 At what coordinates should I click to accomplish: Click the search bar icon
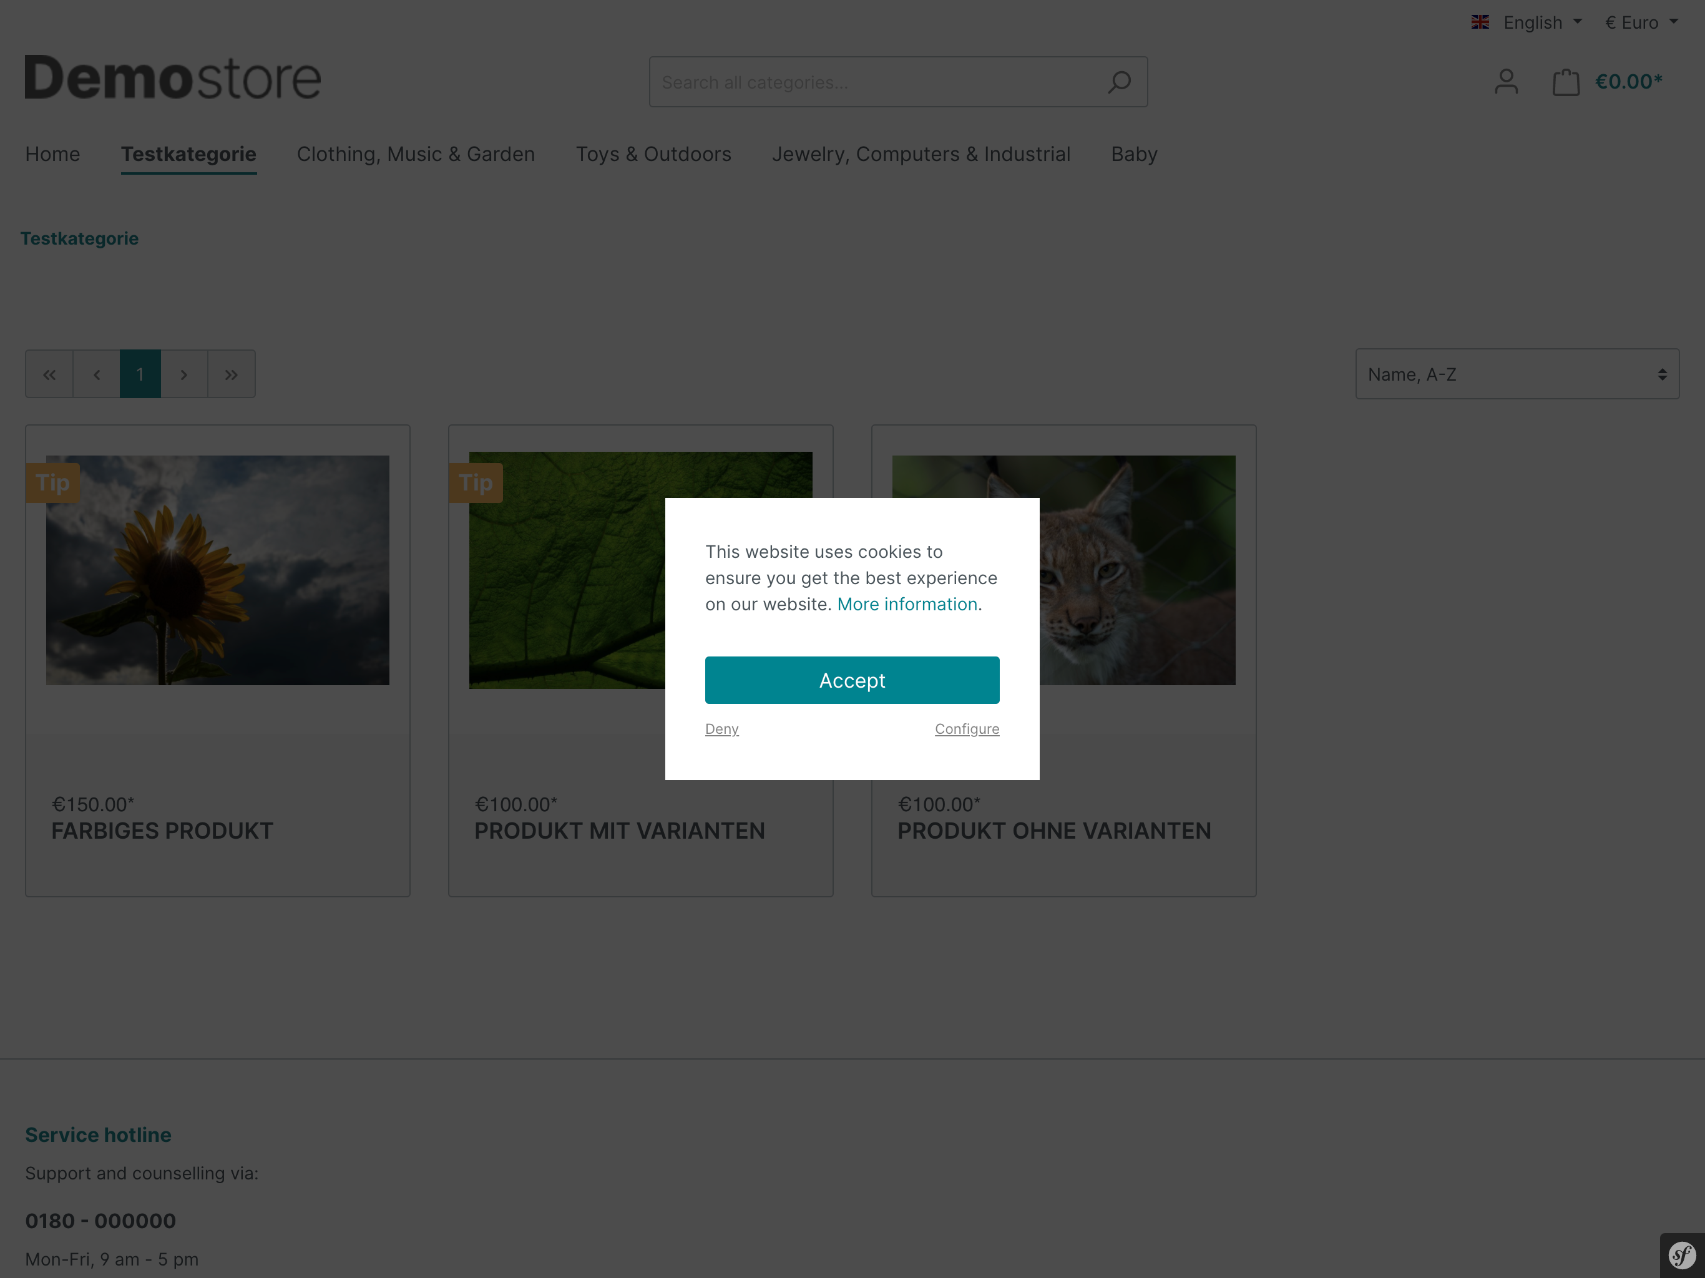(x=1120, y=80)
